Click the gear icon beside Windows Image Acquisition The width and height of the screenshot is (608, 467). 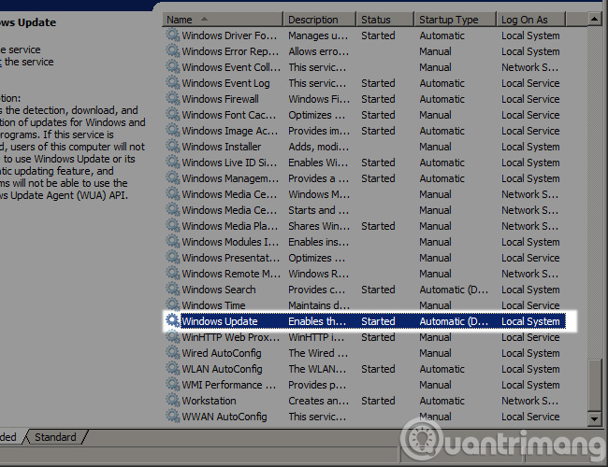[x=172, y=131]
